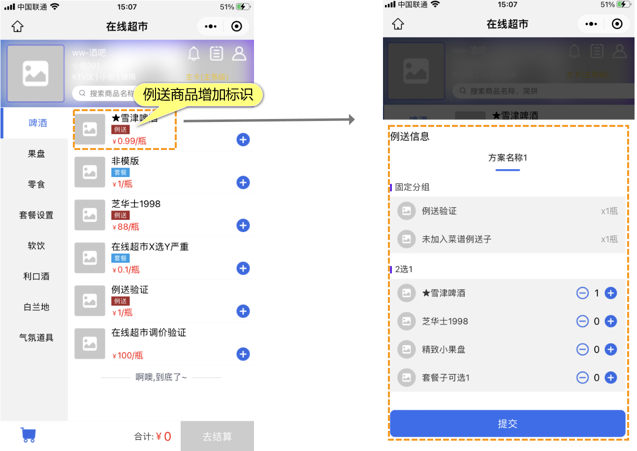Decrease 套餐子可选1 quantity
The width and height of the screenshot is (637, 451).
[x=582, y=378]
